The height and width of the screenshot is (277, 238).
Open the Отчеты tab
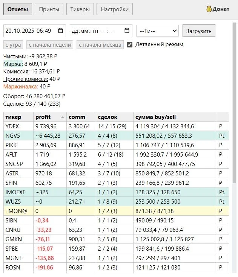coord(17,9)
